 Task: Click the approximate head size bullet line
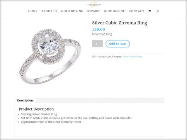click(51, 122)
